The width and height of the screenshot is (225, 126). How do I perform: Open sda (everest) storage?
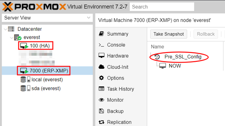(x=46, y=88)
